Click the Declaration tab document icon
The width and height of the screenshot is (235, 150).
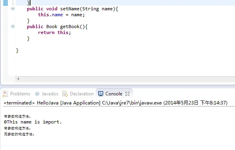click(65, 94)
